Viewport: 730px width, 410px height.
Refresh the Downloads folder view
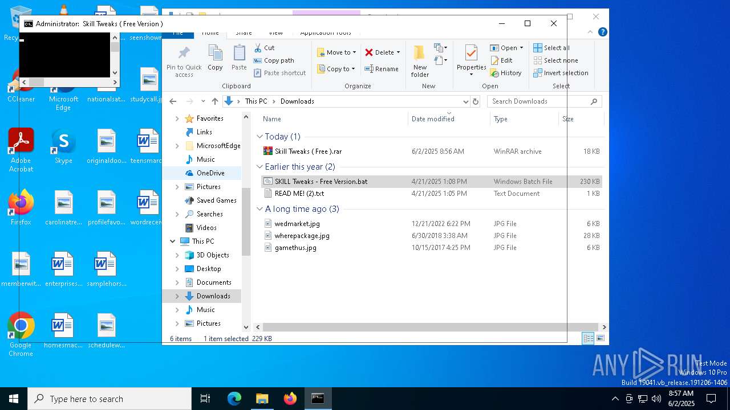[476, 101]
